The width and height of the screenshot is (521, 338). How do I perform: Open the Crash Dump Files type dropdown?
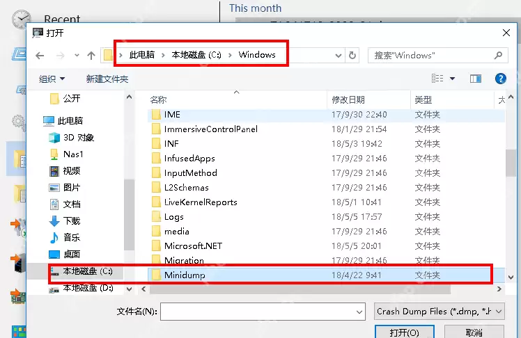pos(440,312)
